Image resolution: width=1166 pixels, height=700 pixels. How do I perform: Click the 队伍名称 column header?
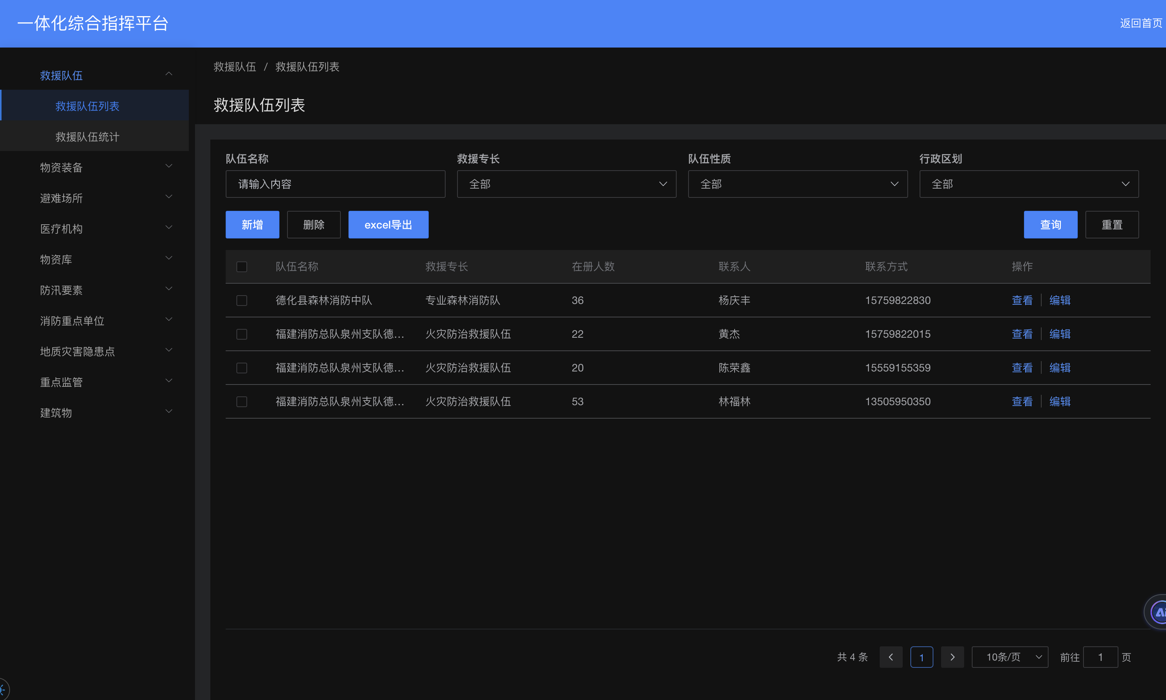coord(297,266)
